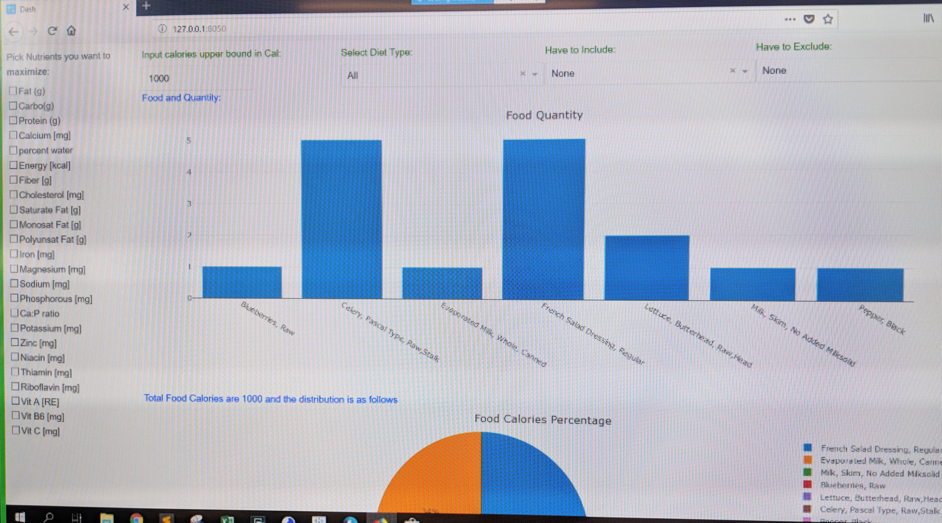Expand the Have to Include dropdown arrow
942x523 pixels.
(745, 71)
